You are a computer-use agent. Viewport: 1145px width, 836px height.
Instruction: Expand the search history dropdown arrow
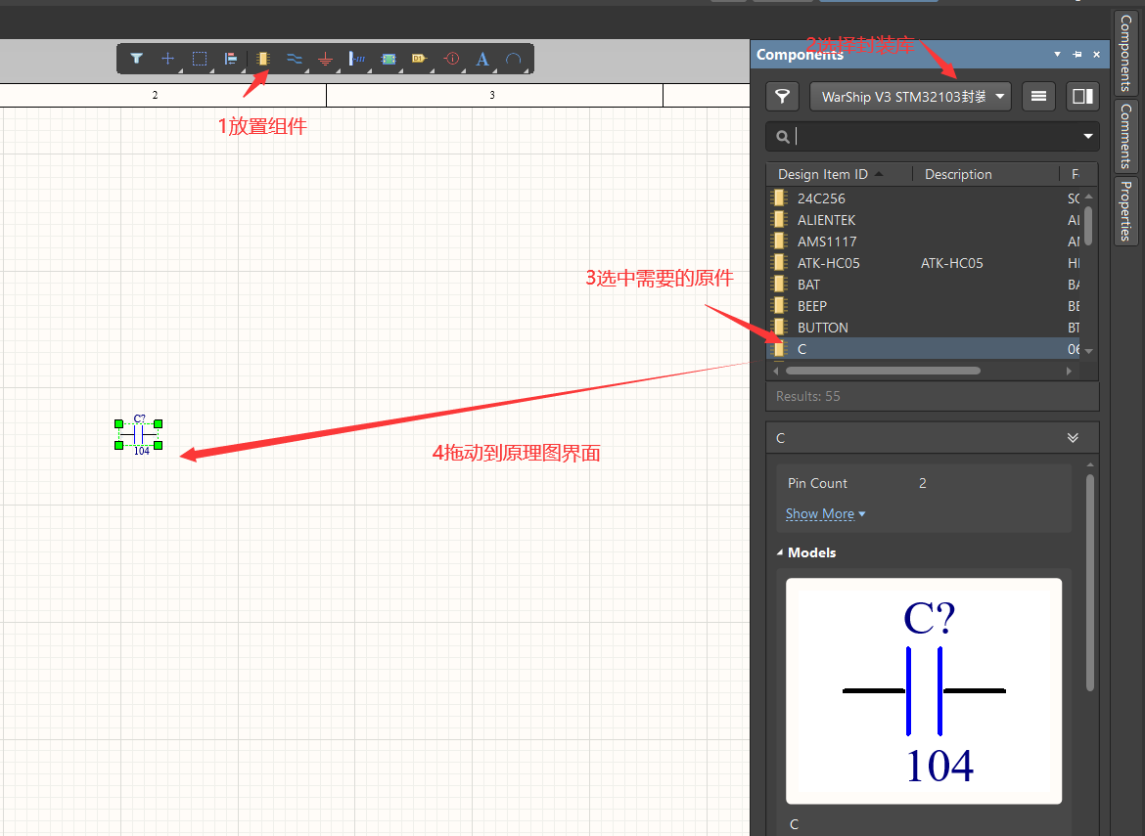pos(1088,137)
